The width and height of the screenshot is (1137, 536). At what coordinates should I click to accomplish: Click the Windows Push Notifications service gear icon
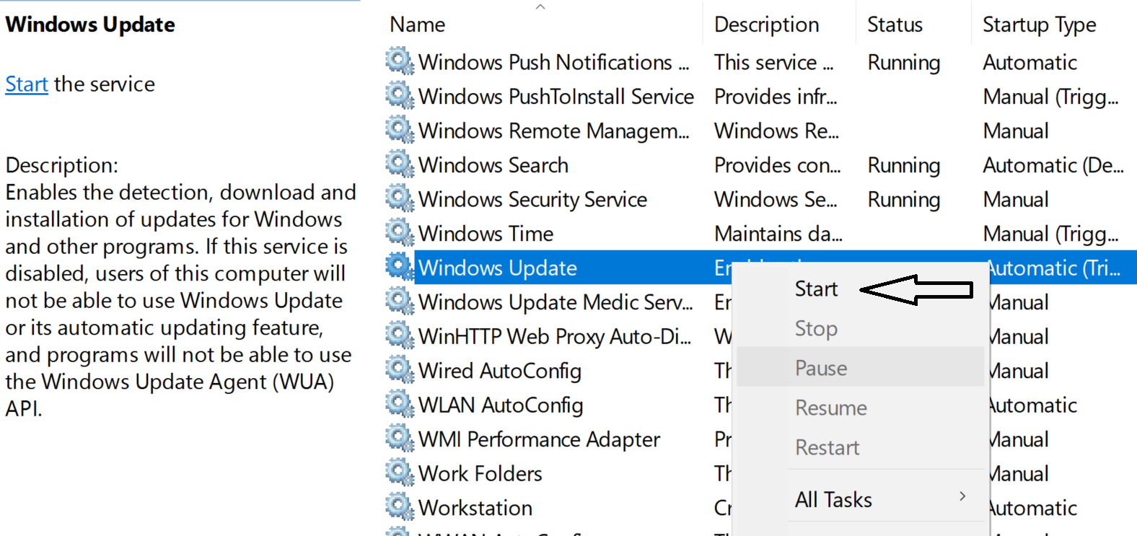(x=400, y=61)
